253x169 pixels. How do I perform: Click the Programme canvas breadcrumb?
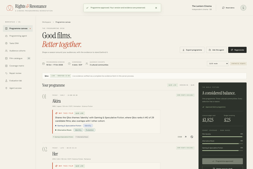pyautogui.click(x=63, y=22)
